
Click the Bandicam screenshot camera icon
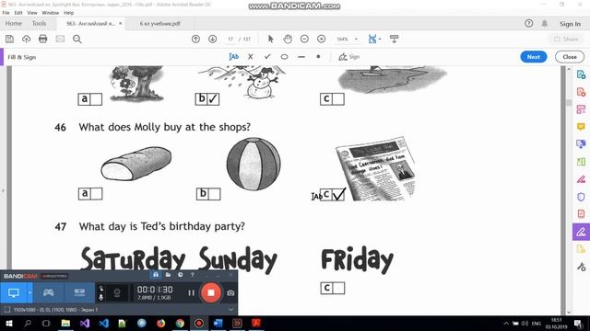pos(230,292)
